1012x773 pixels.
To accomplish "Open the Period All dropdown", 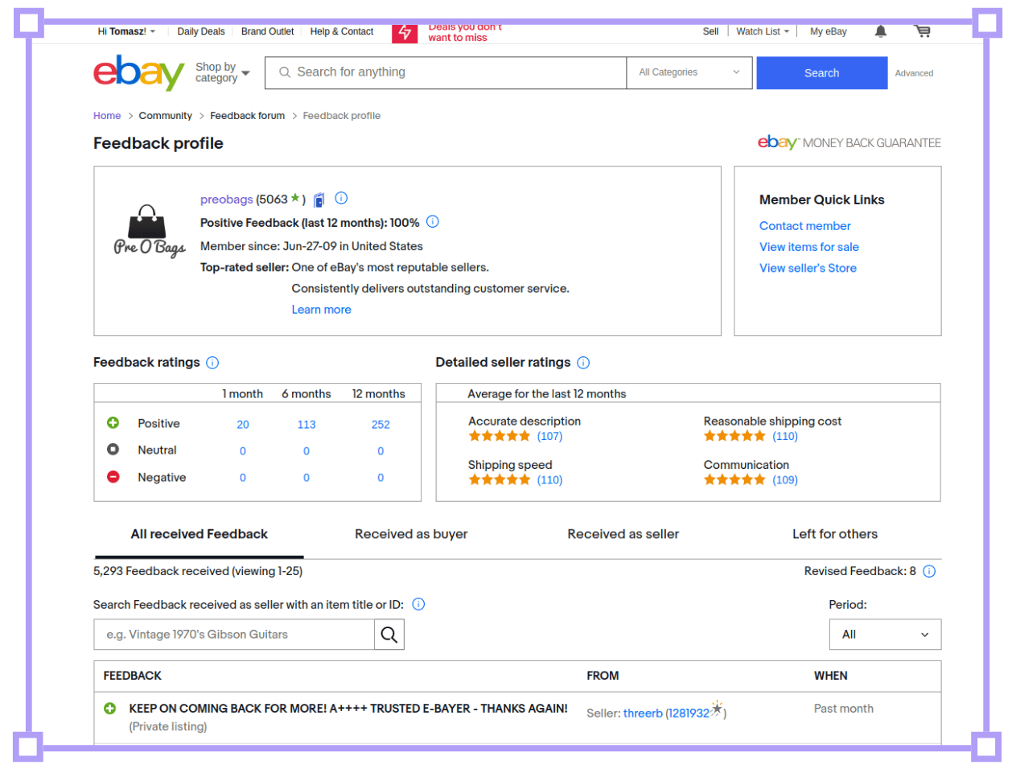I will click(x=885, y=635).
